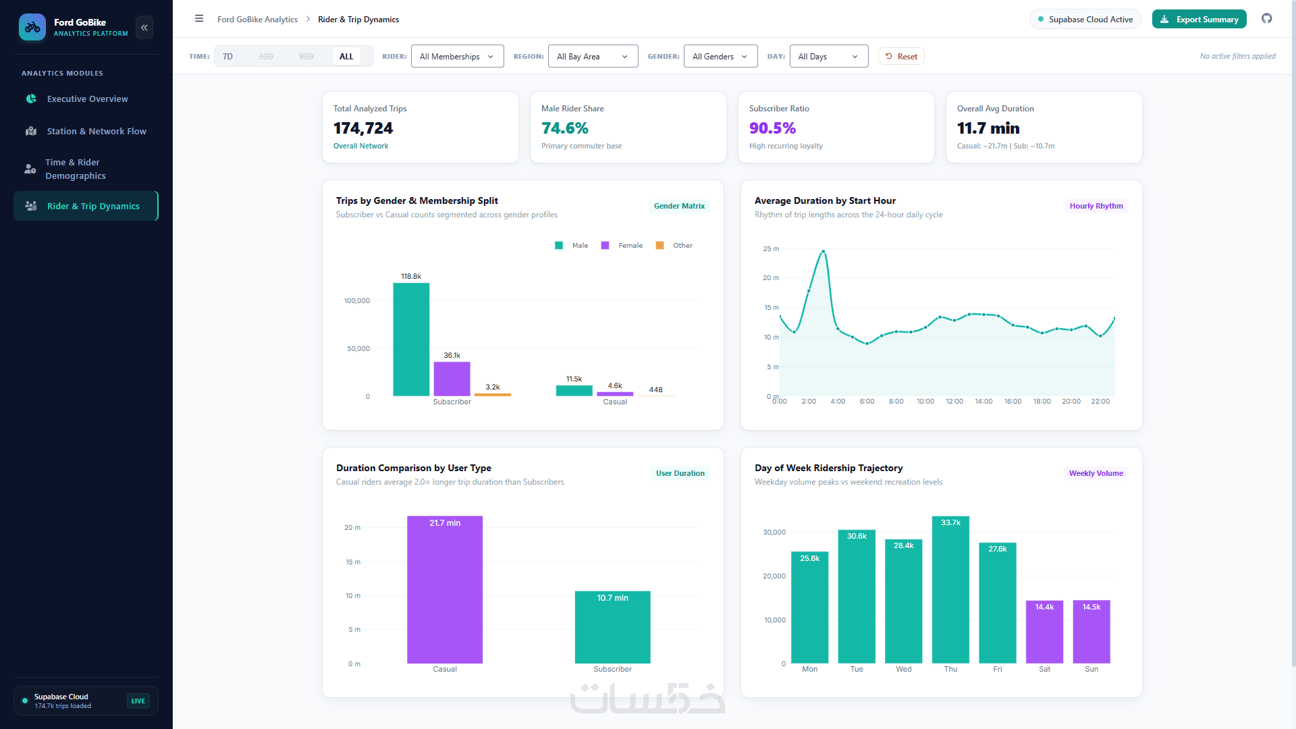Image resolution: width=1296 pixels, height=729 pixels.
Task: Click the Reset filters button
Action: click(901, 57)
